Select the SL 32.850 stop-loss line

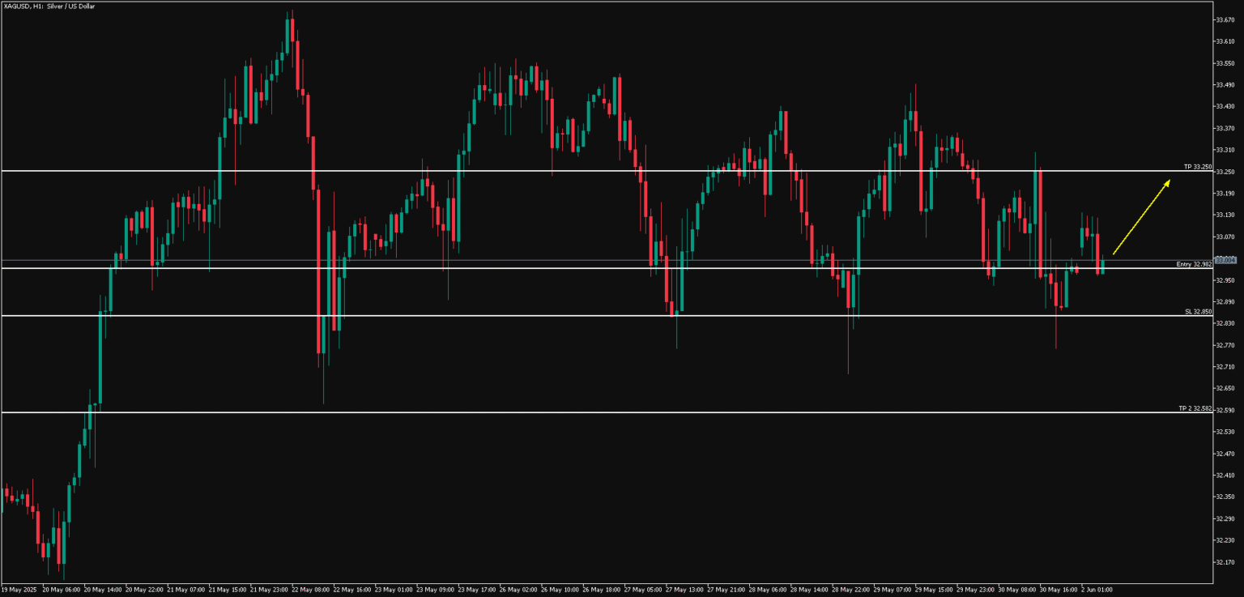click(x=567, y=315)
